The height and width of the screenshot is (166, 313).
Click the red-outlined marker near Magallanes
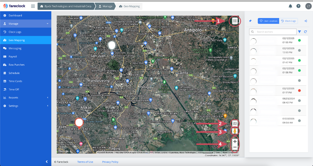[79, 123]
